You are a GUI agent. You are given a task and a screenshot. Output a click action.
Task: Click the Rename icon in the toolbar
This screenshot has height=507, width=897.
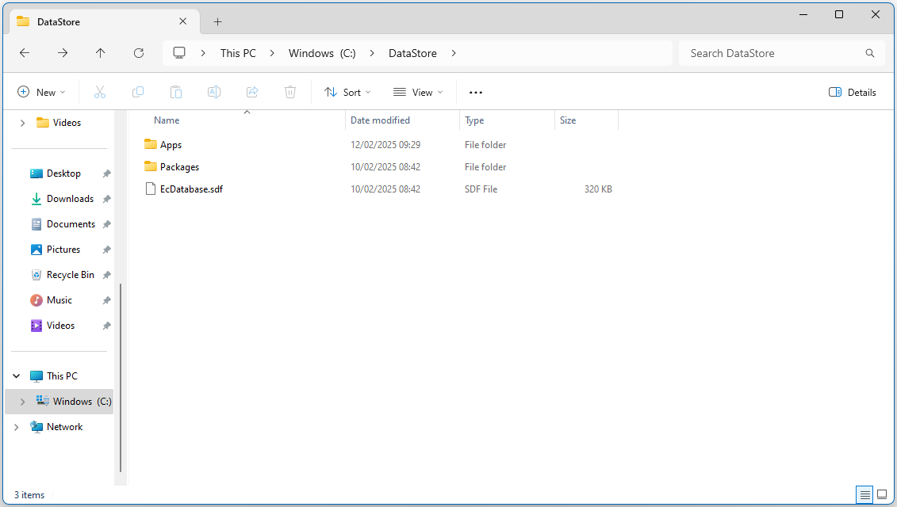coord(213,92)
